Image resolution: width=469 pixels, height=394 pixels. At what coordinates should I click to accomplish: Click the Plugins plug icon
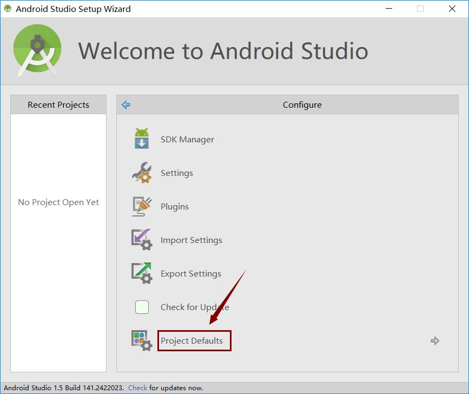pyautogui.click(x=142, y=206)
